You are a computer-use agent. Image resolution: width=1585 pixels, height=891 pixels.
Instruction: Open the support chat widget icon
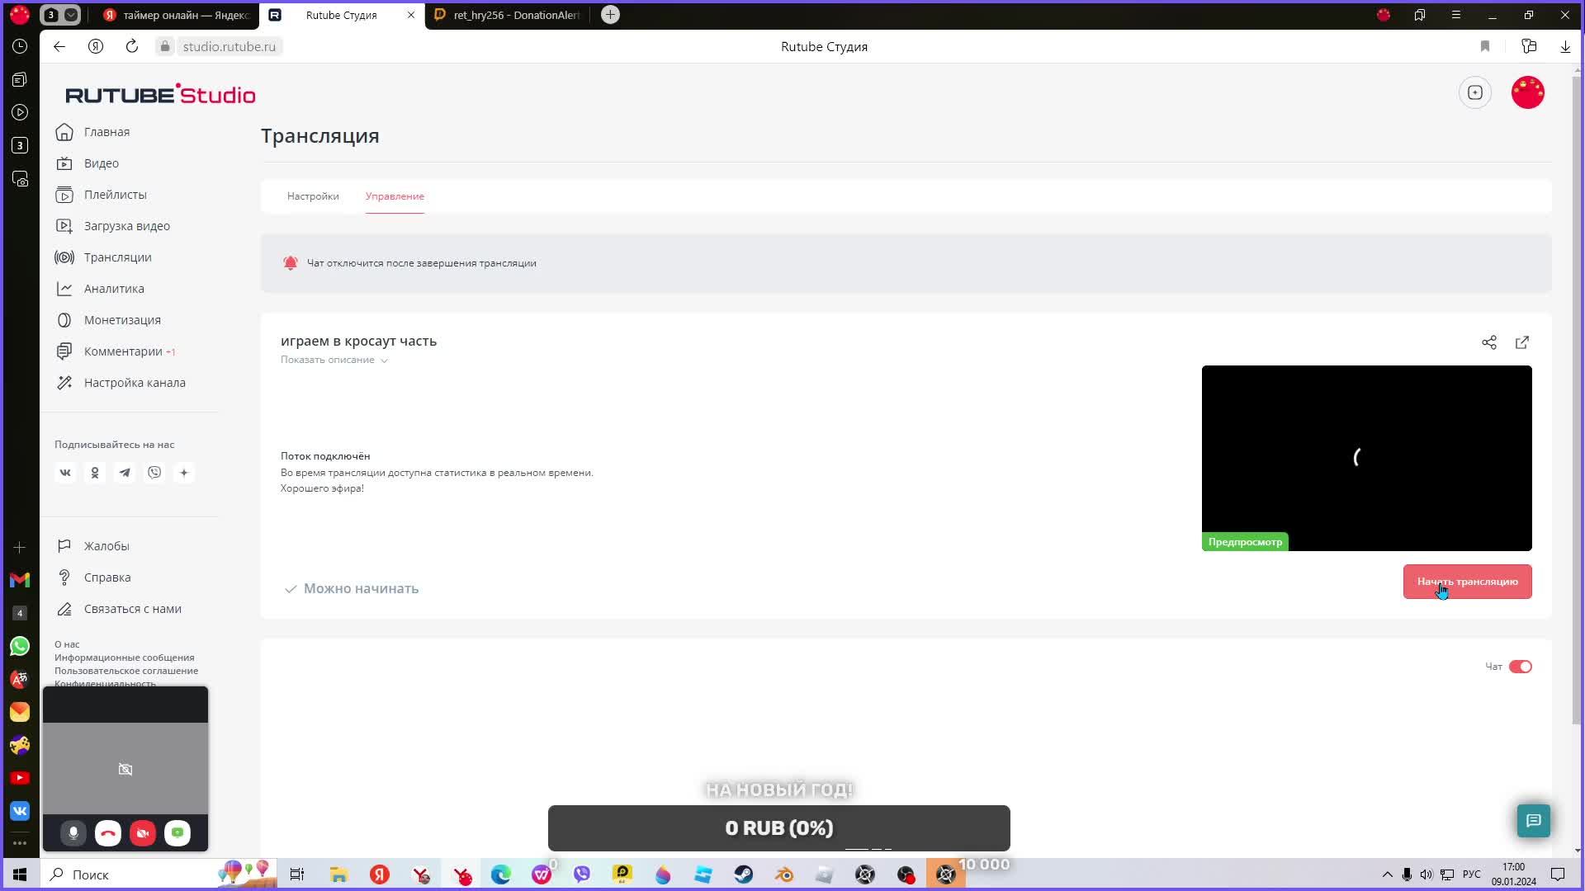pyautogui.click(x=1533, y=820)
